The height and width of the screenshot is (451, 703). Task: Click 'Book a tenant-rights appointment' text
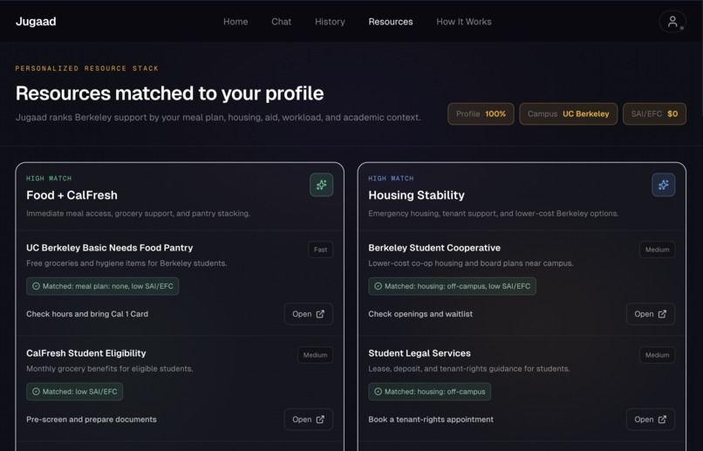coord(431,420)
